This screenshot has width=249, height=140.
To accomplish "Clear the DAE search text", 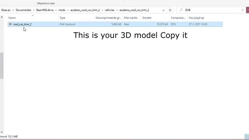I will (x=242, y=10).
